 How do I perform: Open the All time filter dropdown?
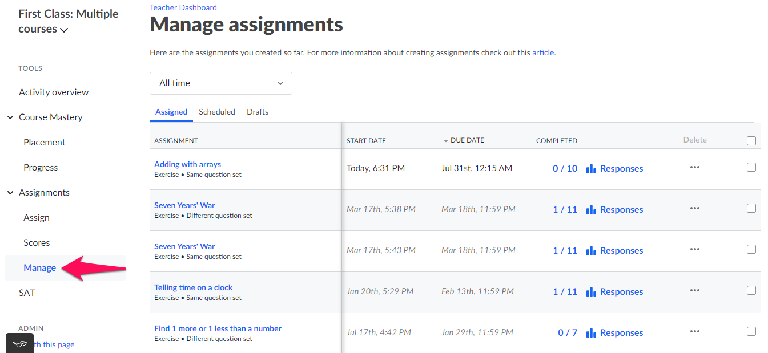click(x=220, y=83)
